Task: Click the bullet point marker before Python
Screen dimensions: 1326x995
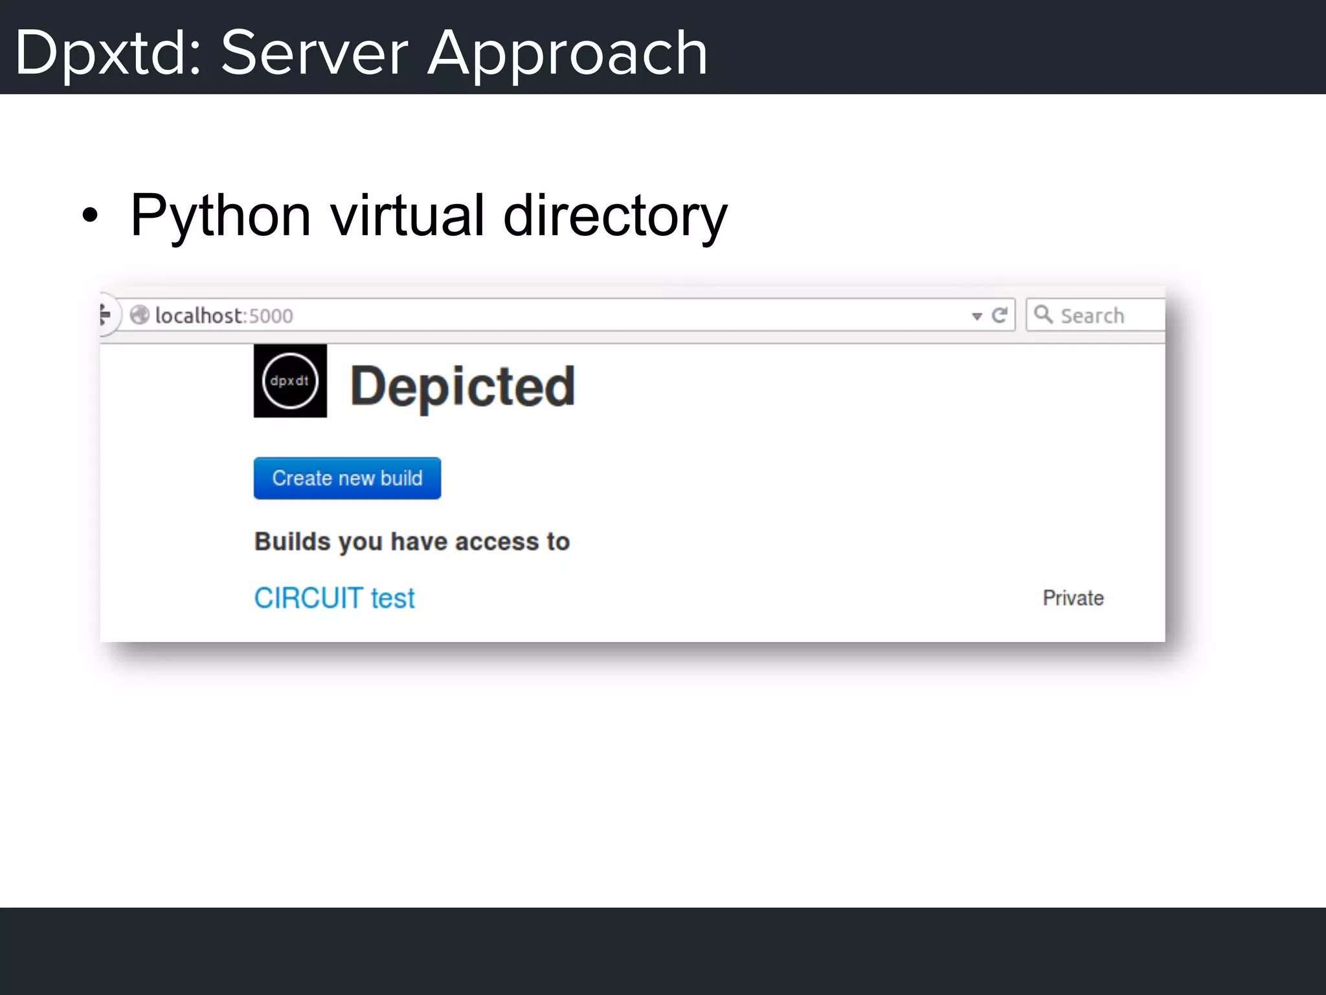Action: 90,216
